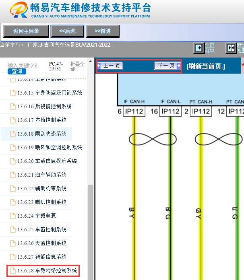244x280 pixels.
Task: Click page icon beside 13.6.15
Action: (13, 93)
